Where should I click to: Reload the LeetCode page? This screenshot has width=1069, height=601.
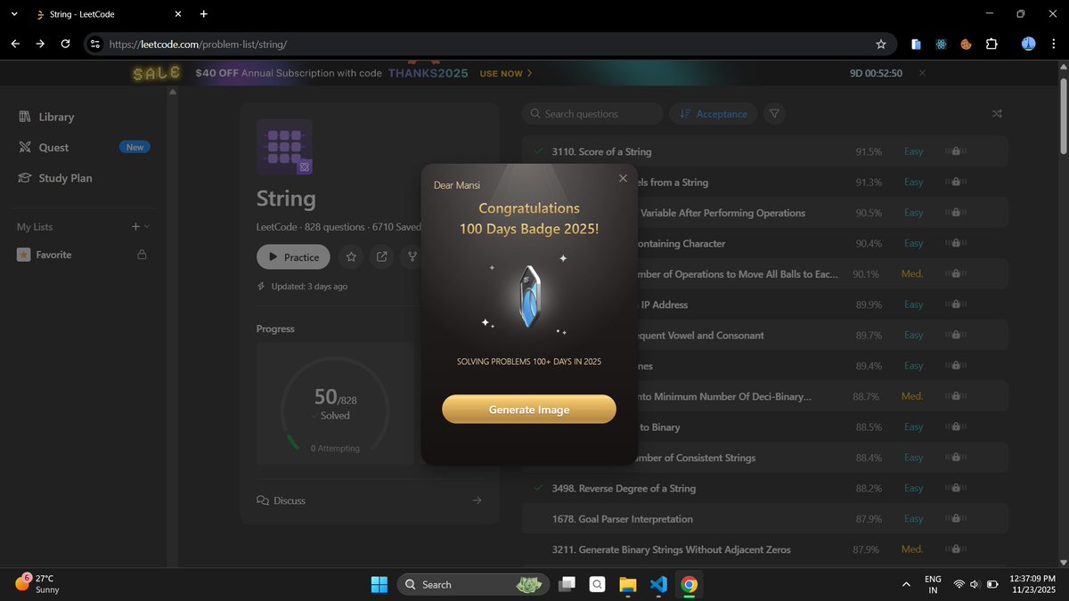(66, 44)
